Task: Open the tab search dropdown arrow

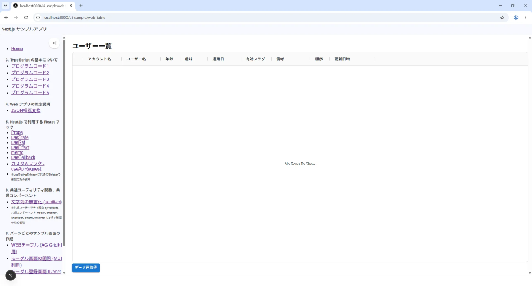Action: point(6,6)
